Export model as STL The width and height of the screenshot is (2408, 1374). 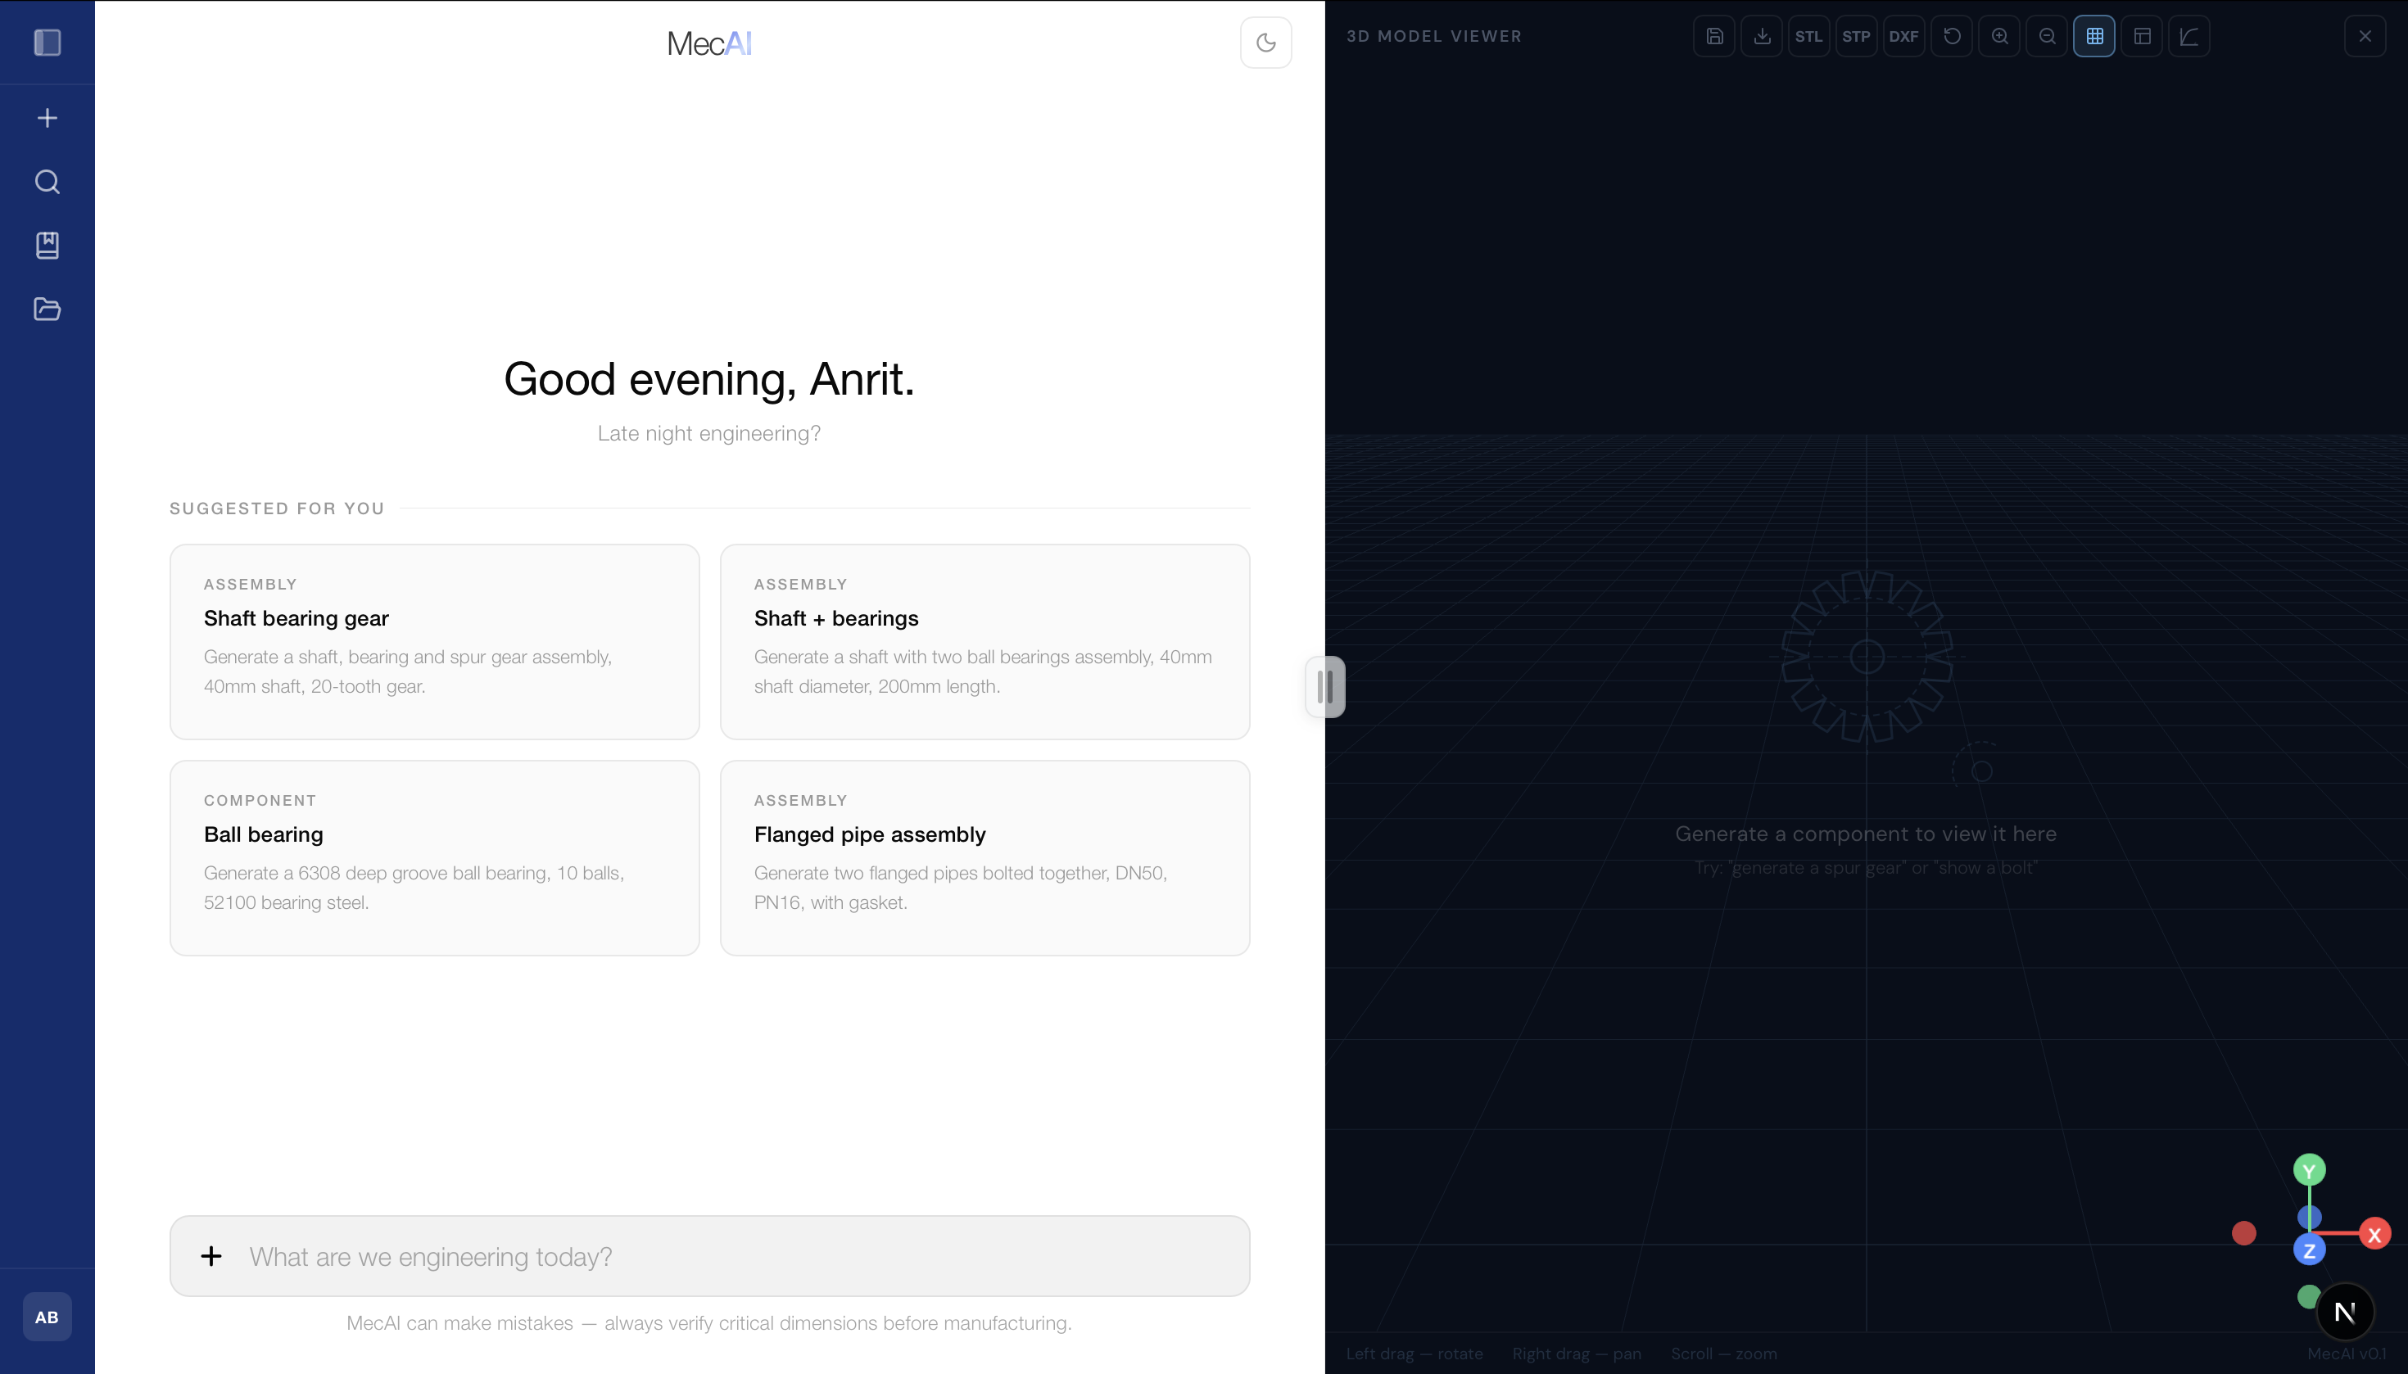pos(1808,36)
